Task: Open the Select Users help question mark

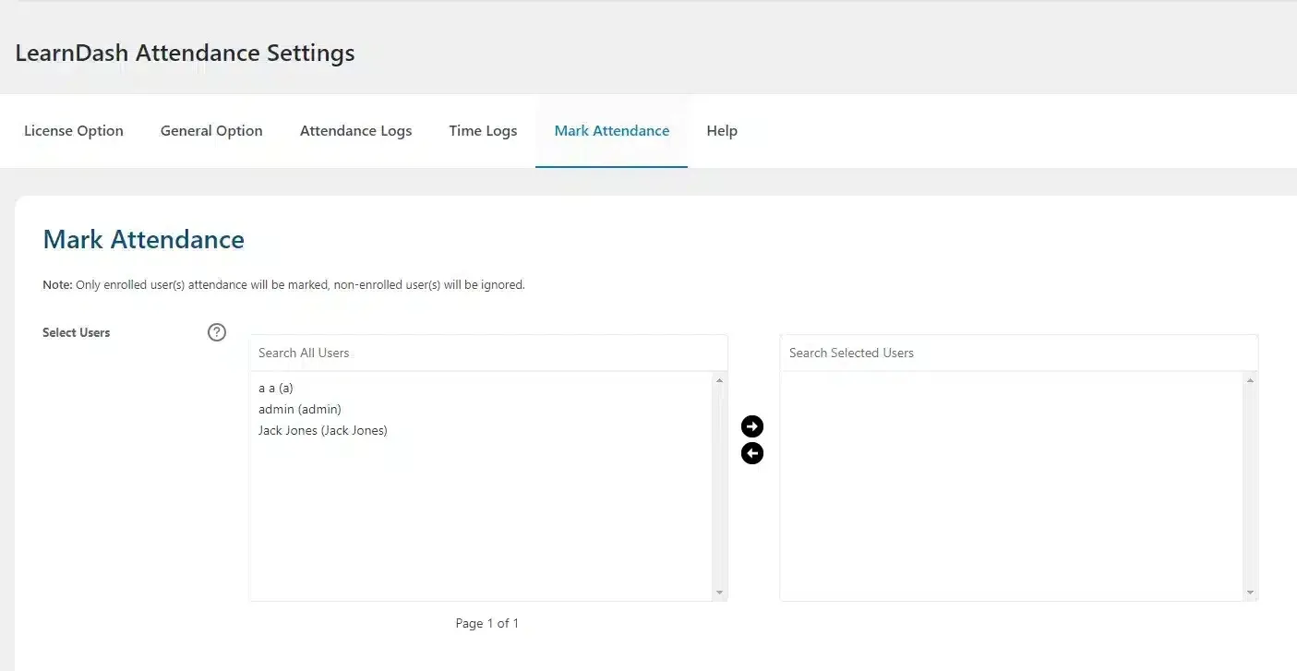Action: (216, 332)
